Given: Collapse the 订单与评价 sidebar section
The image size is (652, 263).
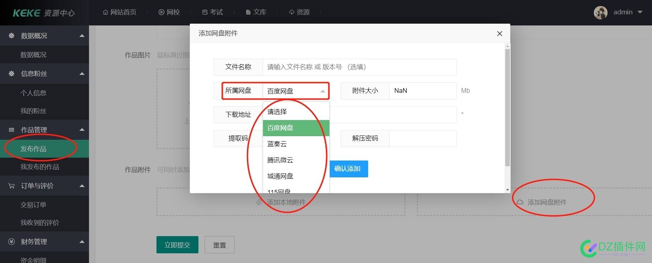Looking at the screenshot, I should click(82, 186).
